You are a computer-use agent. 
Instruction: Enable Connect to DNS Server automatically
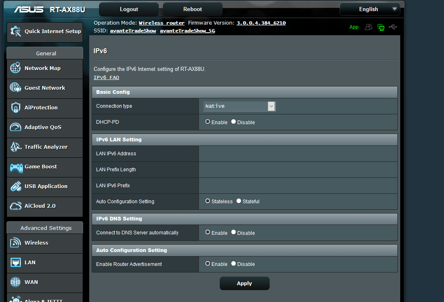tap(207, 232)
